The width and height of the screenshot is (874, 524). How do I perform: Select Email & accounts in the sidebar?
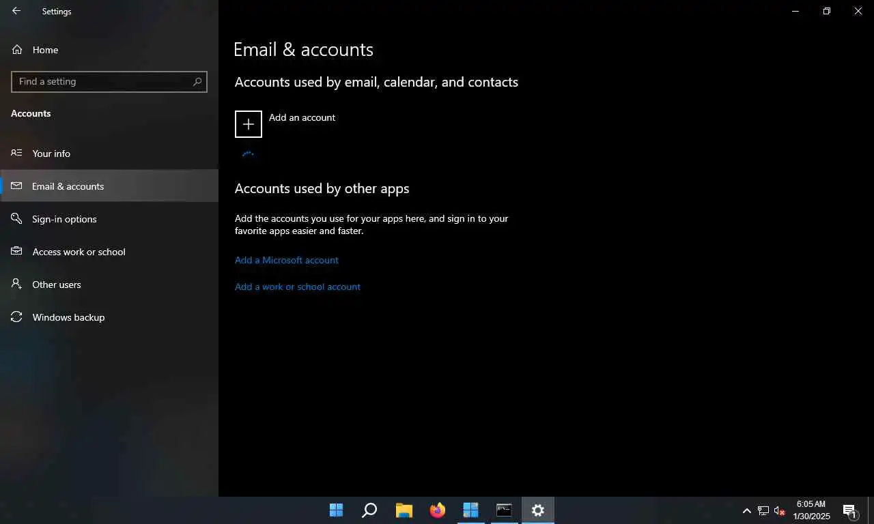pos(109,186)
